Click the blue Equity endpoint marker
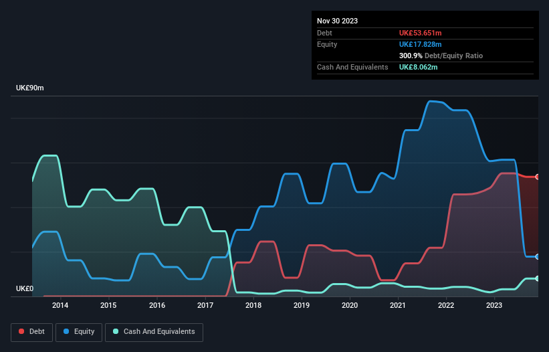The image size is (549, 352). [x=538, y=257]
